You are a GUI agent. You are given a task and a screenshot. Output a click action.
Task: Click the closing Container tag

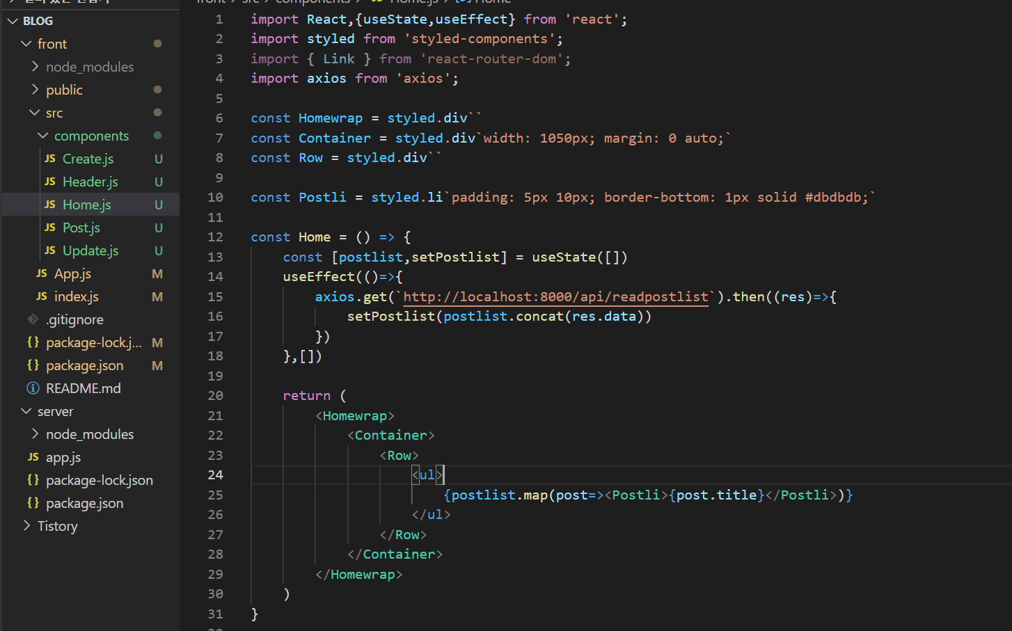[395, 554]
